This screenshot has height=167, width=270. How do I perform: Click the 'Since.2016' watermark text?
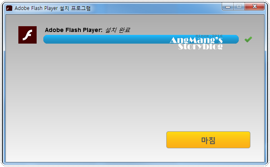point(209,36)
